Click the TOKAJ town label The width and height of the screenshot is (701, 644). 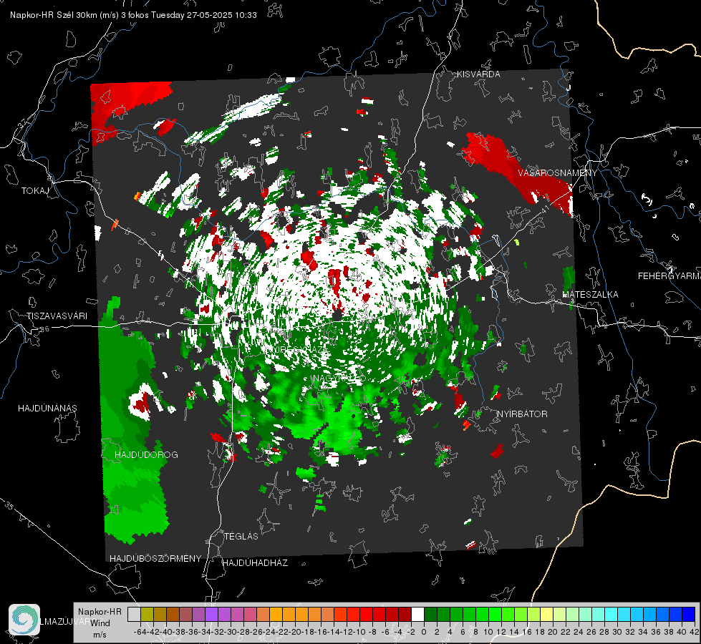point(35,191)
